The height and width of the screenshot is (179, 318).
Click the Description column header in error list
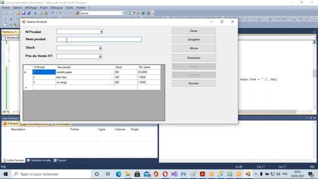pyautogui.click(x=39, y=129)
